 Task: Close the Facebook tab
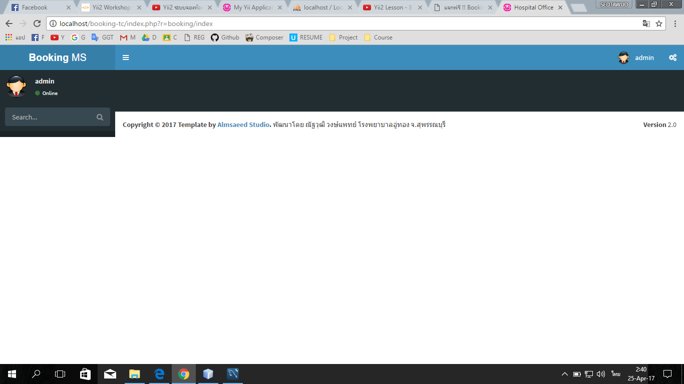(69, 7)
